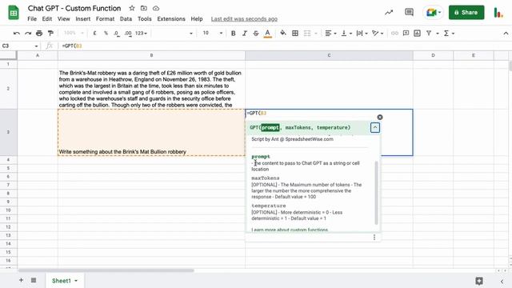Check cloud save status icon
The height and width of the screenshot is (288, 512).
(156, 8)
